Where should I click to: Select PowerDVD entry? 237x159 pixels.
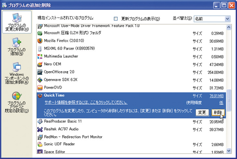click(x=131, y=88)
